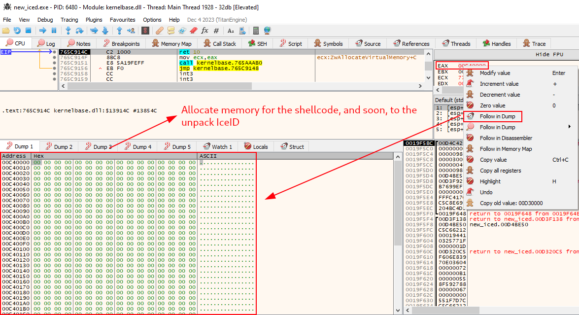The image size is (579, 315).
Task: Toggle a breakpoint dot beside address 765C914F
Action: (54, 57)
